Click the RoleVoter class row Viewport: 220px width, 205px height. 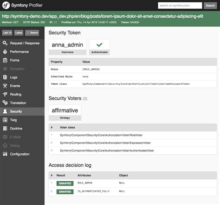click(x=133, y=135)
